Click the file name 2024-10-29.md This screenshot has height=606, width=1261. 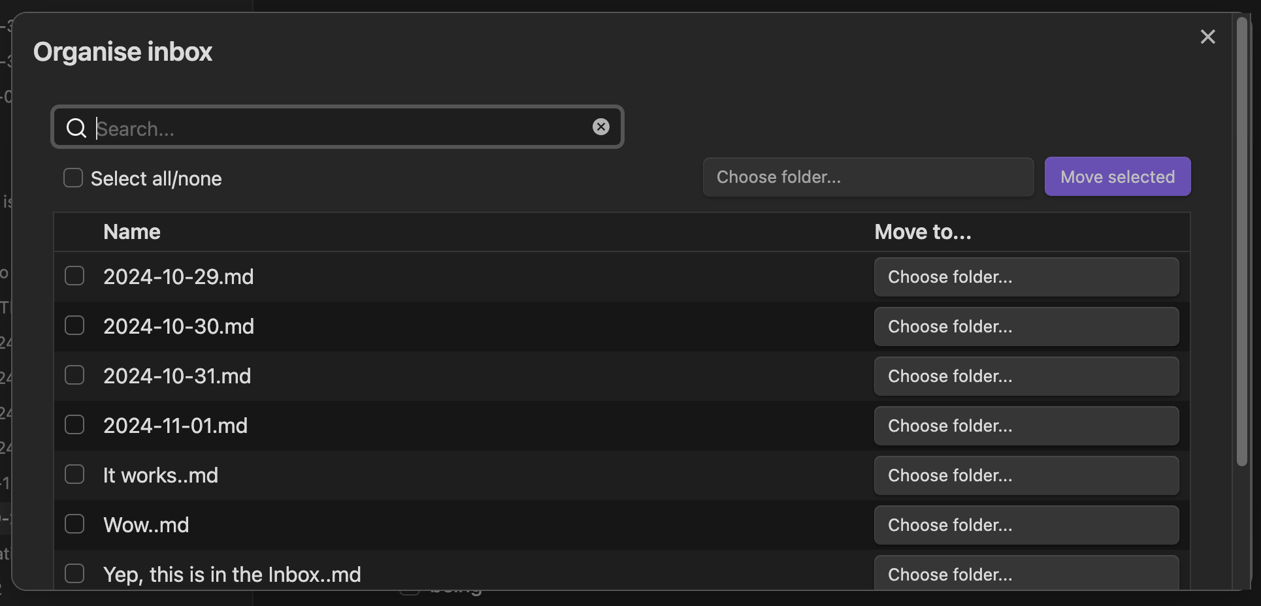(x=178, y=277)
